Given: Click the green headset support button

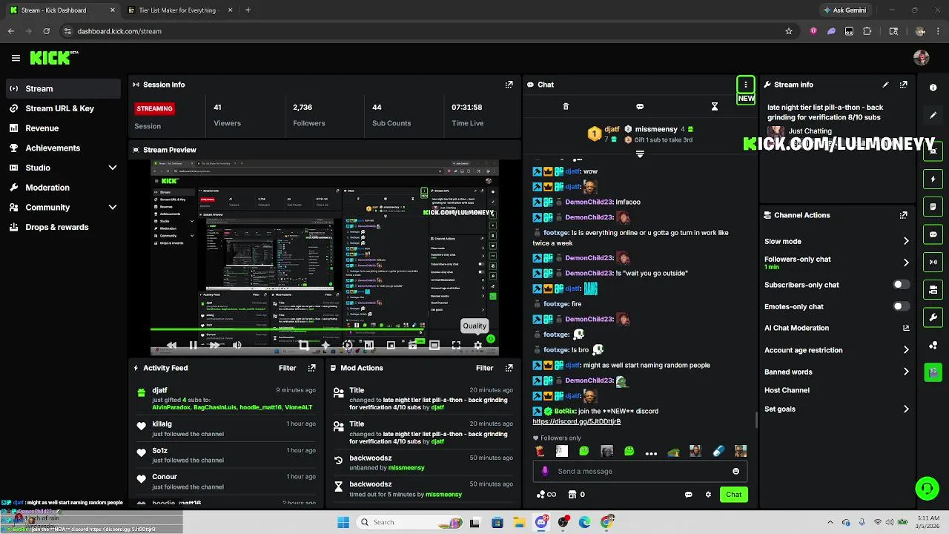Looking at the screenshot, I should tap(927, 488).
